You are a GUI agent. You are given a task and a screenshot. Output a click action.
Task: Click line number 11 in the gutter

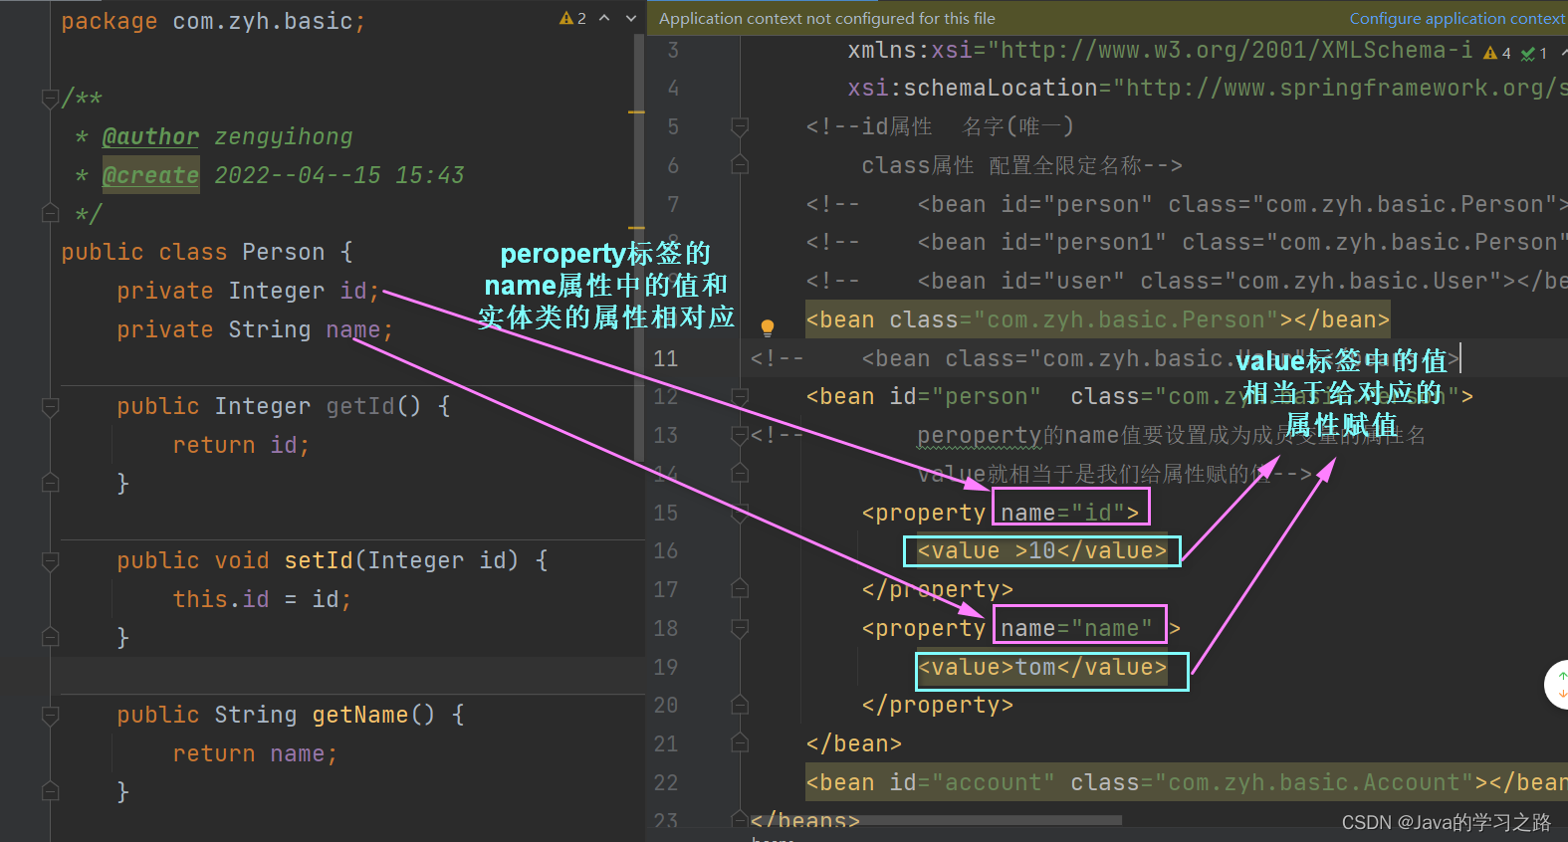pos(666,358)
